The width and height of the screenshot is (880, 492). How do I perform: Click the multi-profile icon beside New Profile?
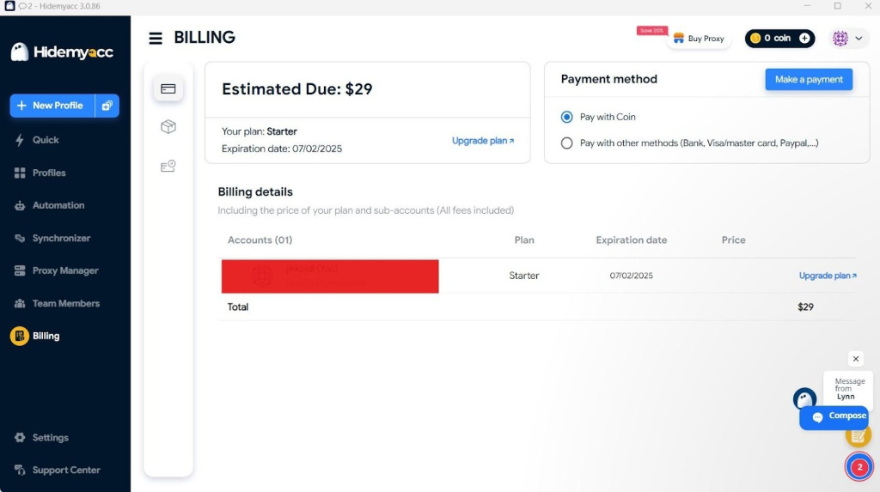click(x=107, y=106)
